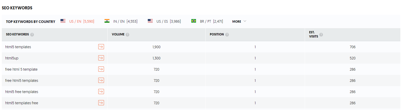The height and width of the screenshot is (110, 404).
Task: Open link icon for html5up keyword
Action: pos(101,58)
